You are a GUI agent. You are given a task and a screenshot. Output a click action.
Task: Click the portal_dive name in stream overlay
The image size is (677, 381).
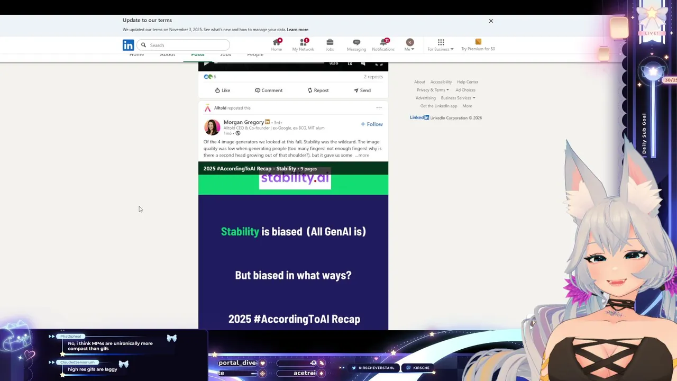pos(237,363)
